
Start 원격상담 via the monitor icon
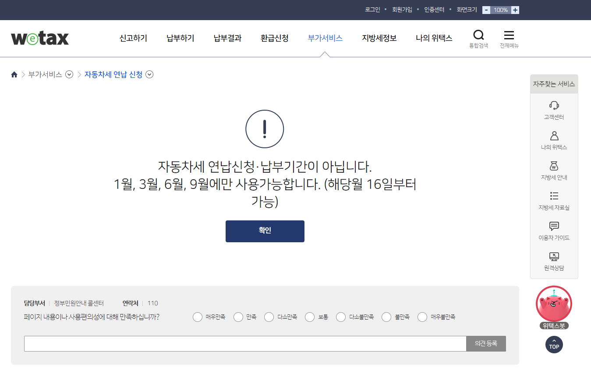coord(554,256)
